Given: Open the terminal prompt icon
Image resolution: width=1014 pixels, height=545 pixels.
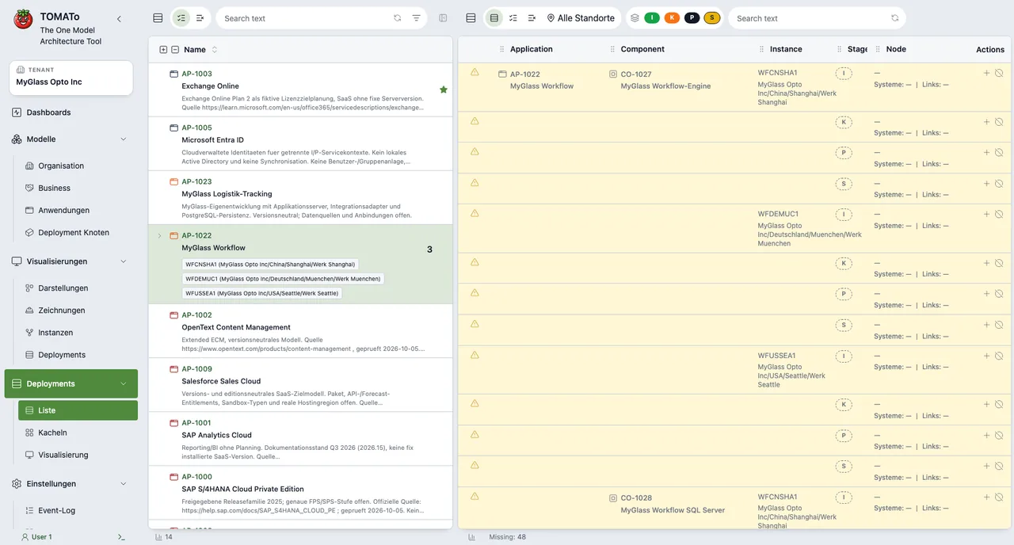Looking at the screenshot, I should click(121, 537).
